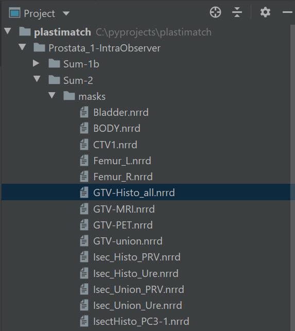295x331 pixels.
Task: Select the CTV1.nrrd file
Action: point(146,145)
